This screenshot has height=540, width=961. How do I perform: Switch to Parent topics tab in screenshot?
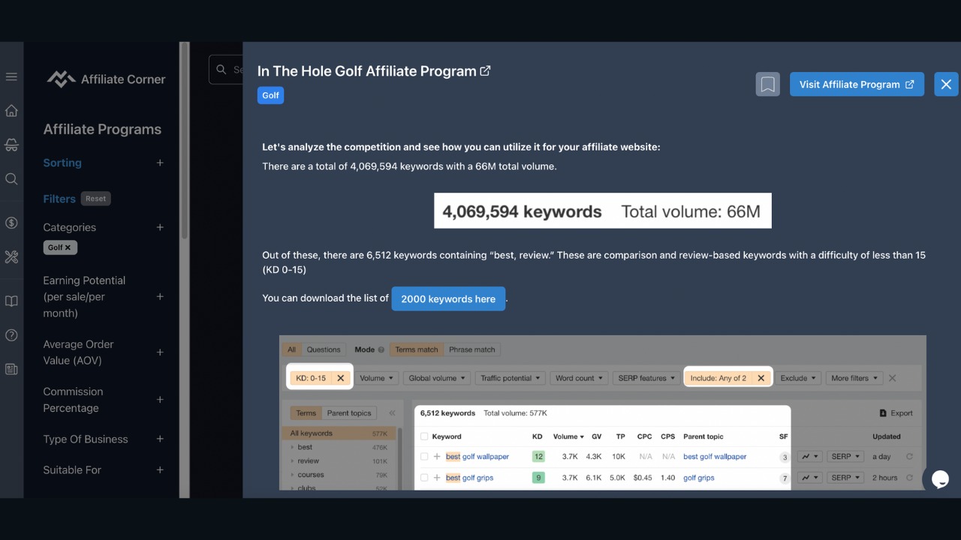(349, 413)
